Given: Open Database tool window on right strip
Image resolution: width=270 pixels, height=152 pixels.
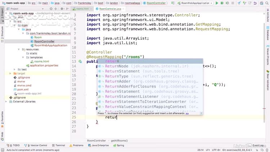Looking at the screenshot, I should click(x=268, y=33).
